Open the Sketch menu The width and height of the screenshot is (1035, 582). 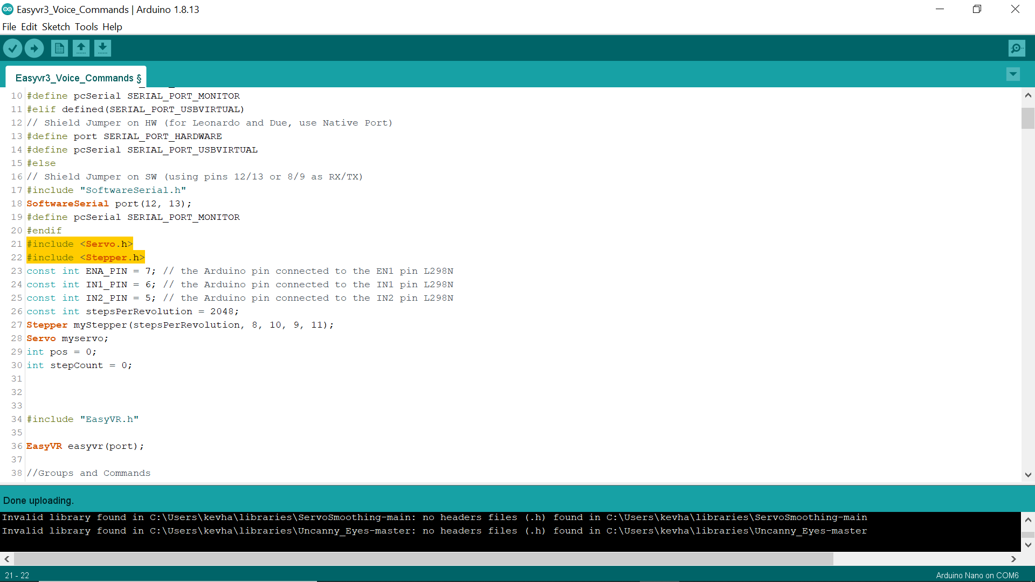pyautogui.click(x=56, y=26)
